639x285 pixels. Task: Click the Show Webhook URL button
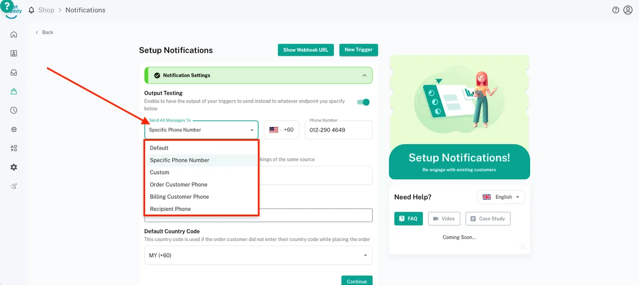[306, 50]
